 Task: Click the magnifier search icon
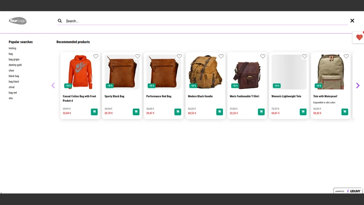click(60, 21)
